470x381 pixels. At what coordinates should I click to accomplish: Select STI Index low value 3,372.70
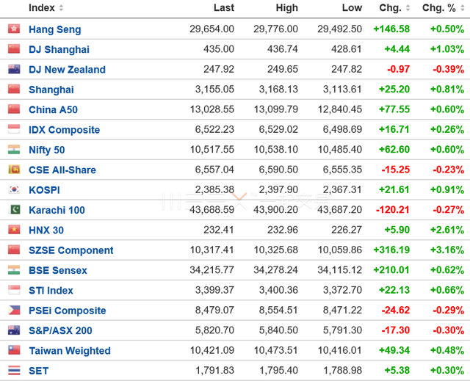point(342,290)
